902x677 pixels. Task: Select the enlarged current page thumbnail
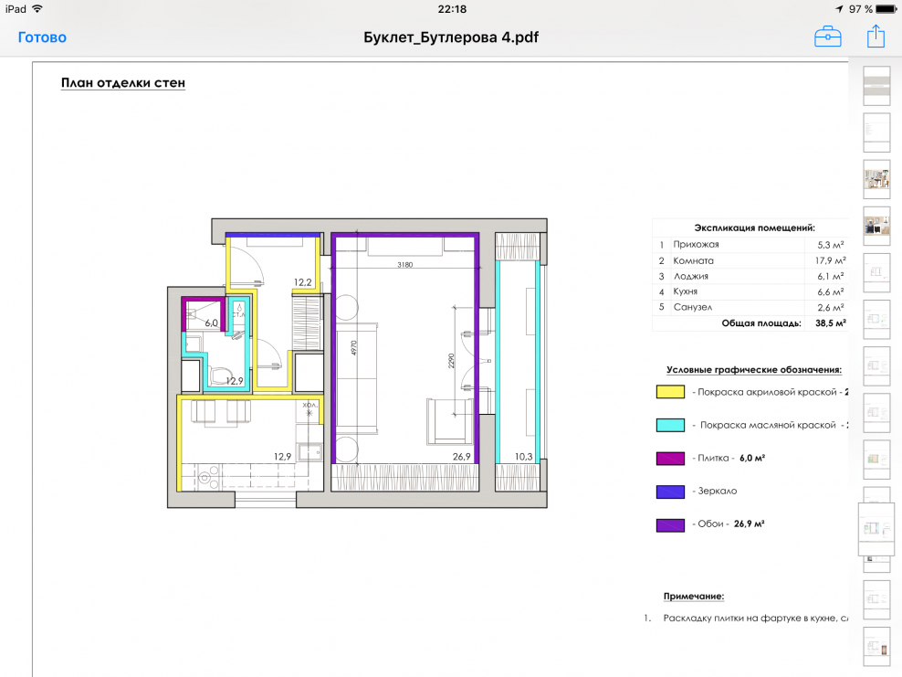[x=876, y=528]
